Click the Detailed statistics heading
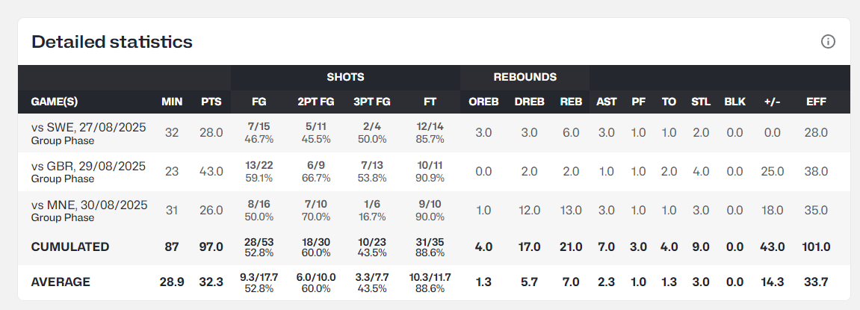 112,42
